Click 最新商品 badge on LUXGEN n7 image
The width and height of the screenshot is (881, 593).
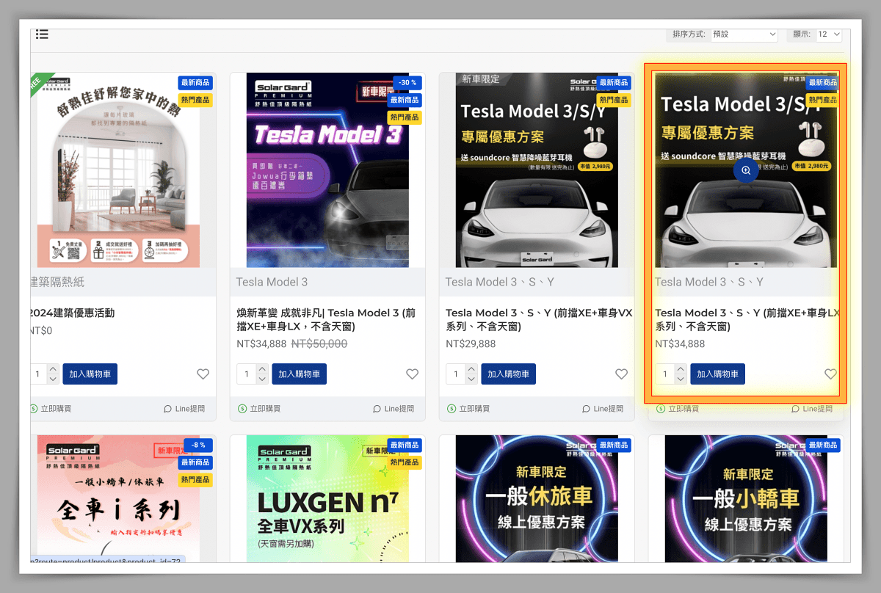(405, 445)
